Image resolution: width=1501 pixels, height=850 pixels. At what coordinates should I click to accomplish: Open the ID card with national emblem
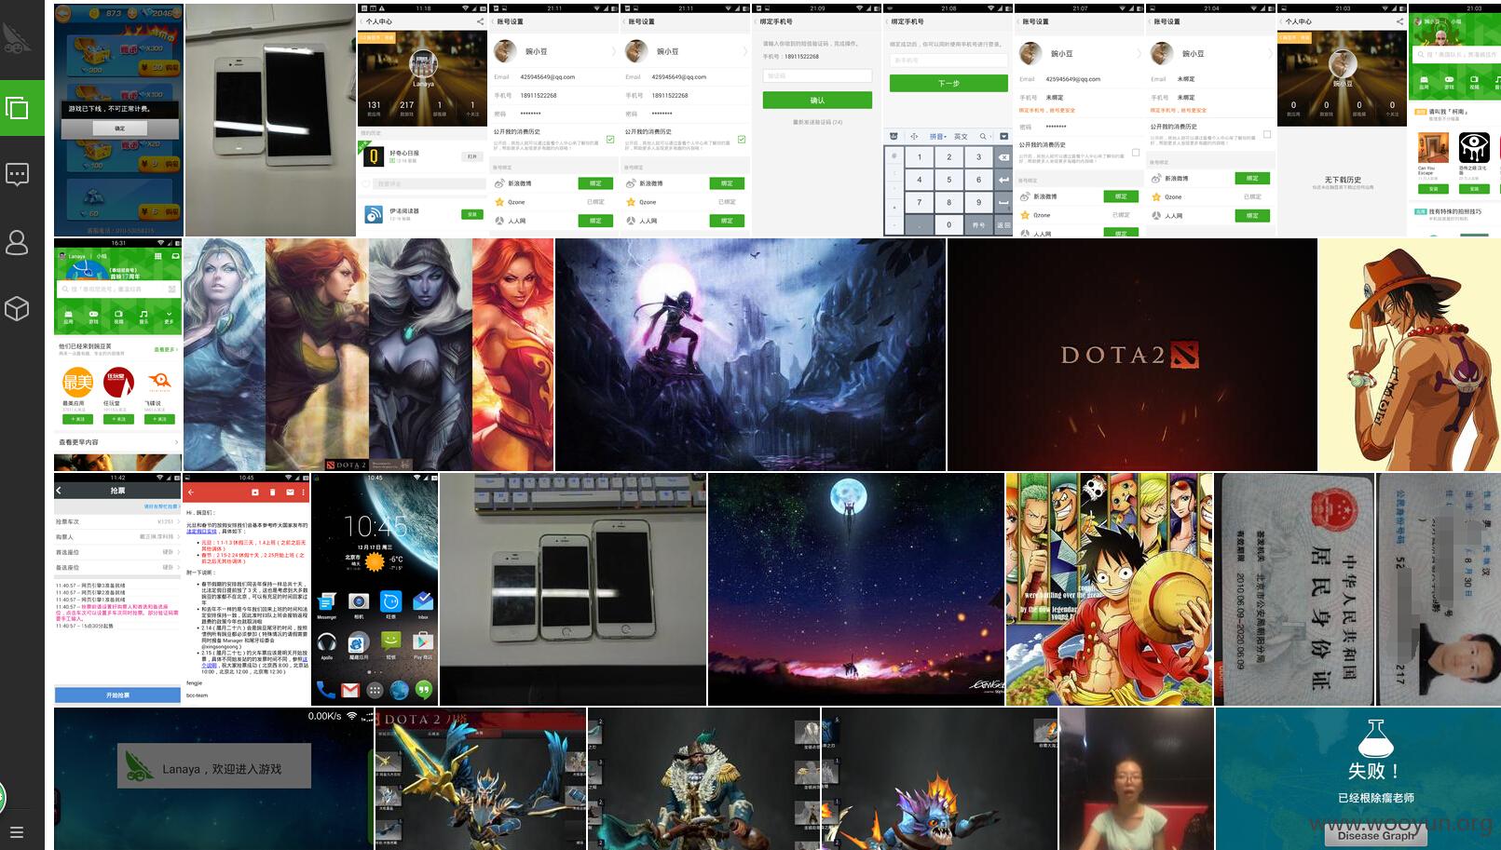tap(1295, 589)
